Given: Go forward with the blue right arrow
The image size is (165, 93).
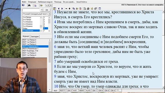Looking at the screenshot, I should 62,9.
